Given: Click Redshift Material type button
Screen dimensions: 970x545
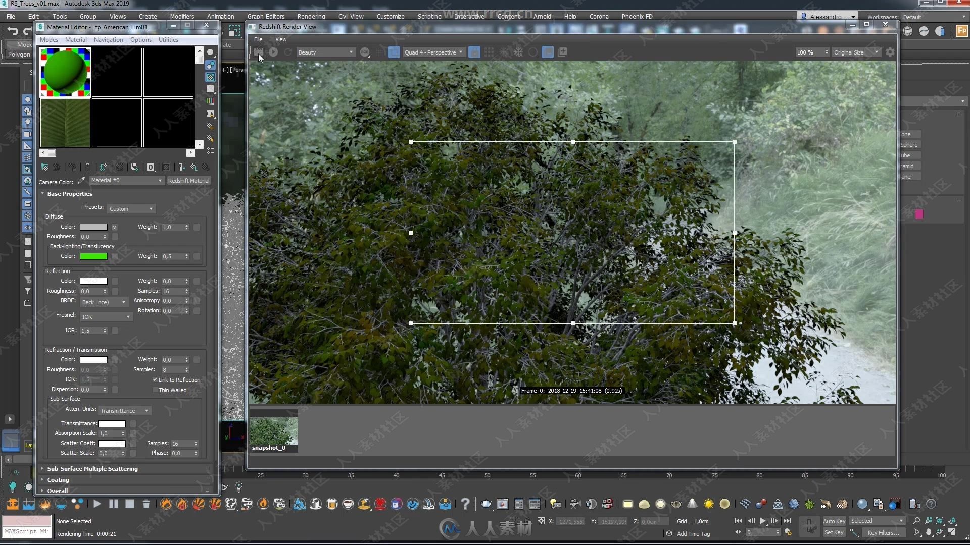Looking at the screenshot, I should [188, 181].
